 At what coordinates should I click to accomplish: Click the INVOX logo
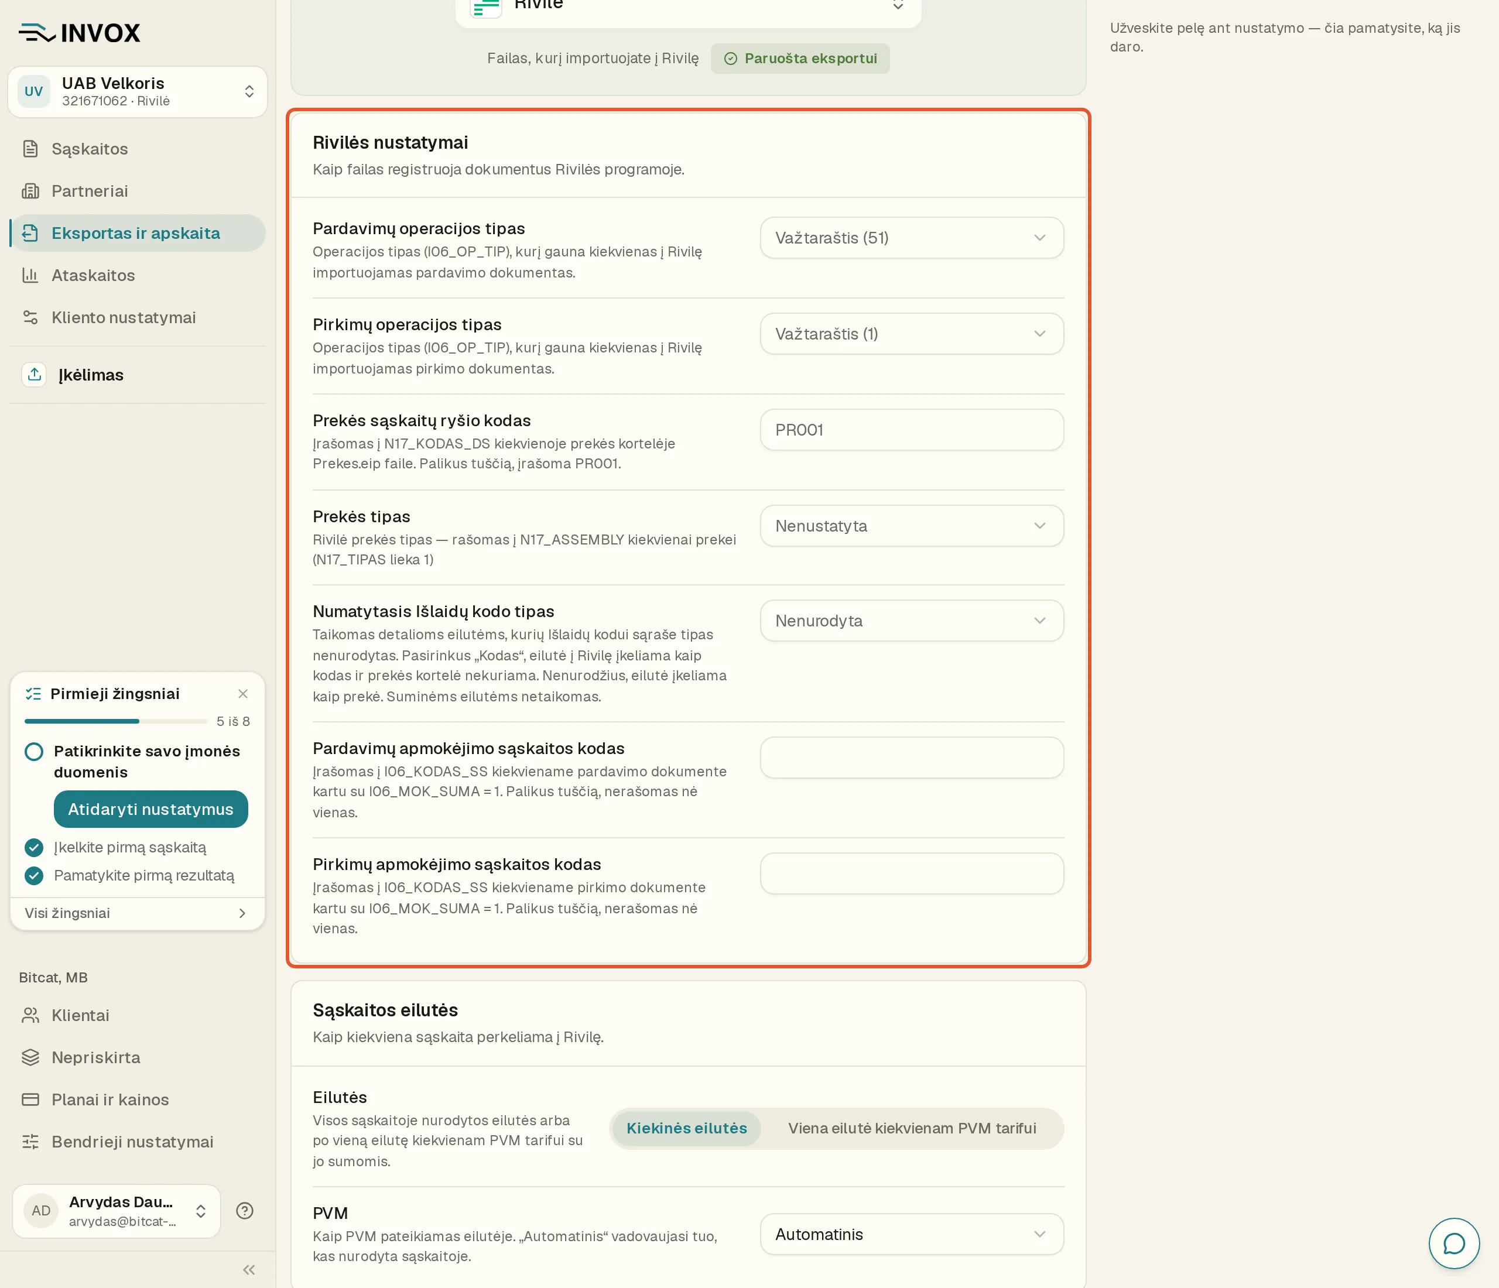pos(80,33)
